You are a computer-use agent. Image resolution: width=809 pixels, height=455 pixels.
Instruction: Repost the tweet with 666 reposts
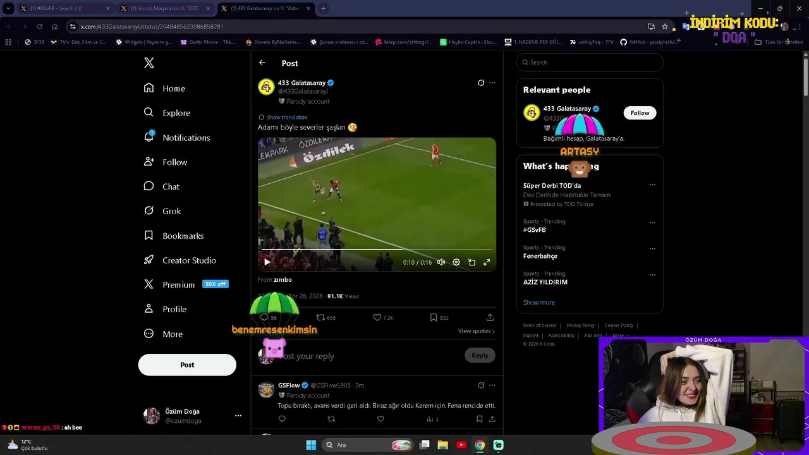point(326,317)
